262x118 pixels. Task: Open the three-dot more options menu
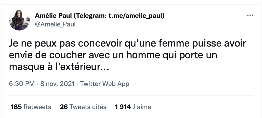250,15
